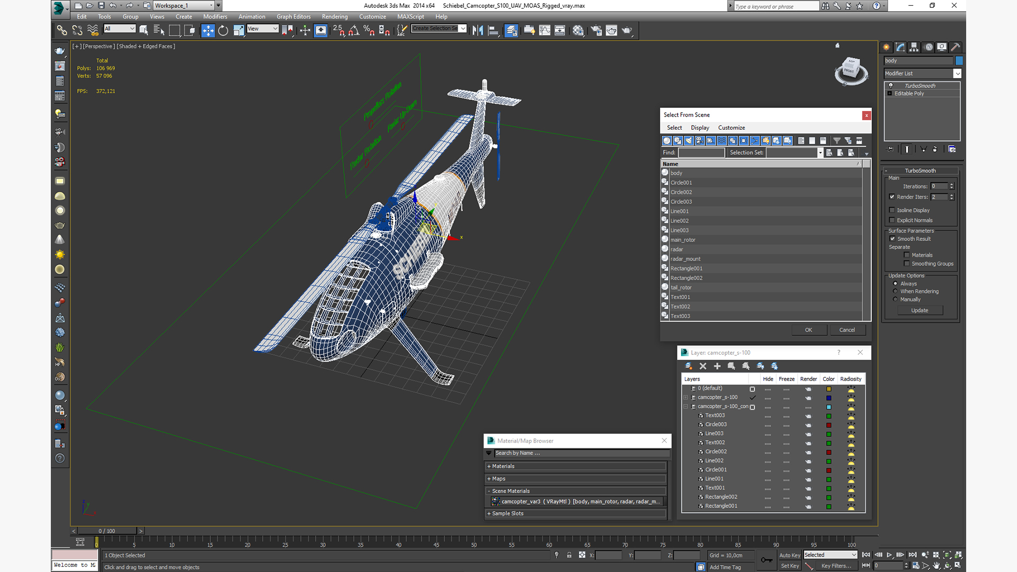Click Create New Layer icon in Layer dialog
1017x572 pixels.
pyautogui.click(x=689, y=366)
